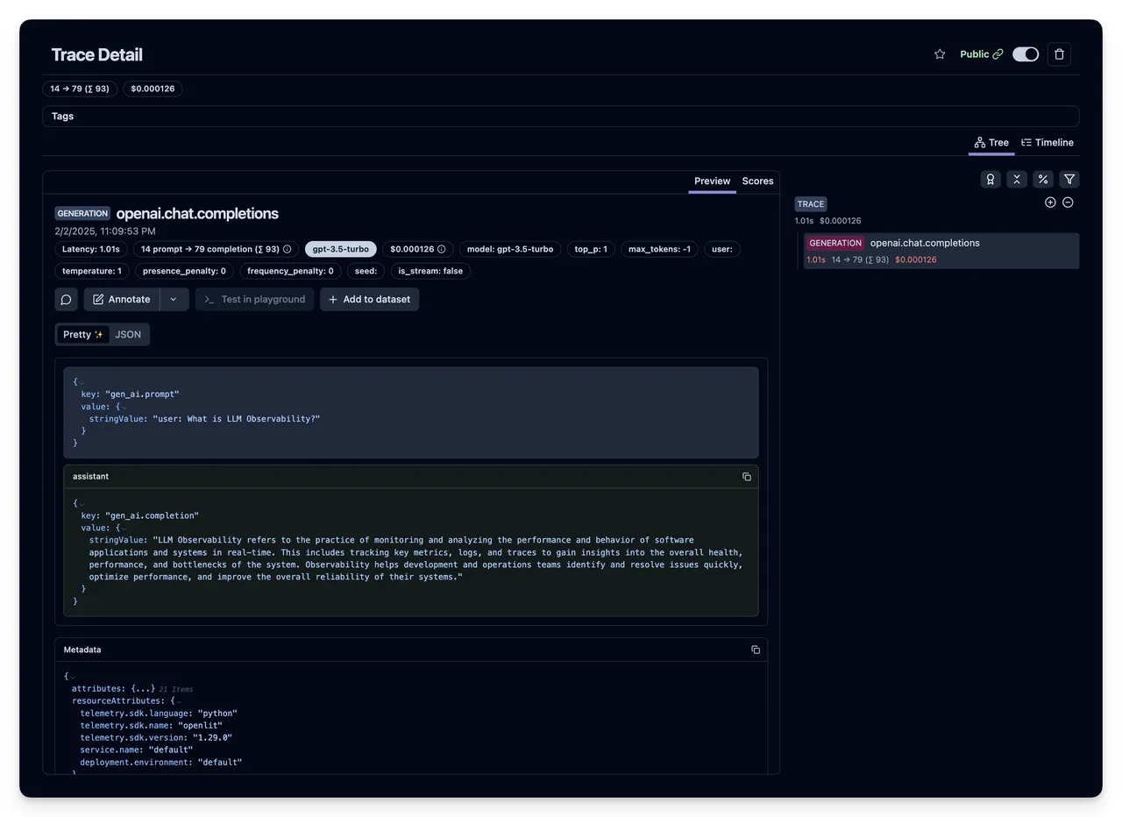Screen dimensions: 1122x817
Task: Open the dropdown arrow next to Annotate
Action: pos(174,299)
